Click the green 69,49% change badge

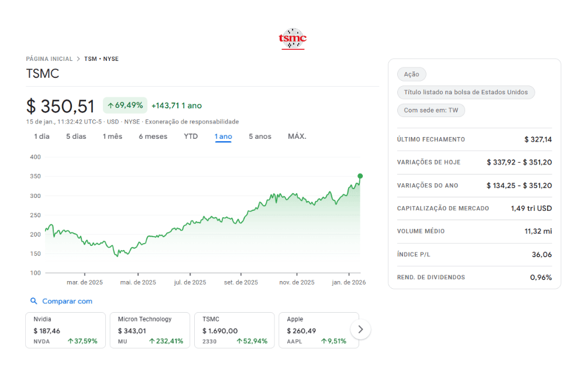pyautogui.click(x=125, y=105)
